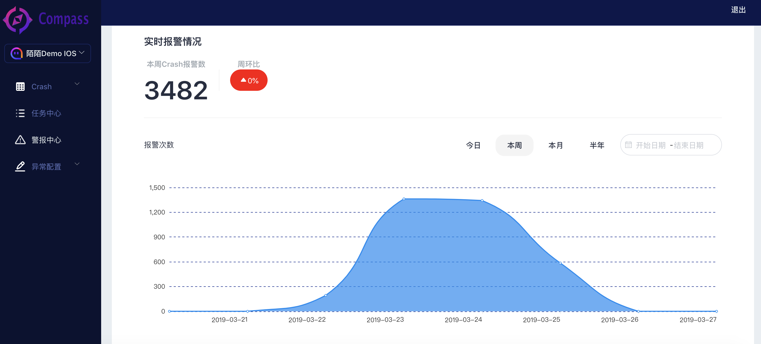Click the 实时报警情况 heading
Screen dimensions: 761x344
click(173, 42)
